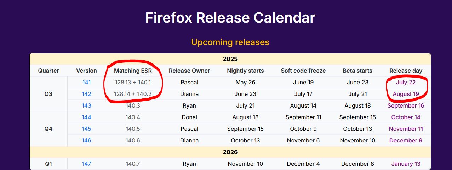The image size is (452, 170).
Task: Click the version 147 link
Action: (x=86, y=164)
